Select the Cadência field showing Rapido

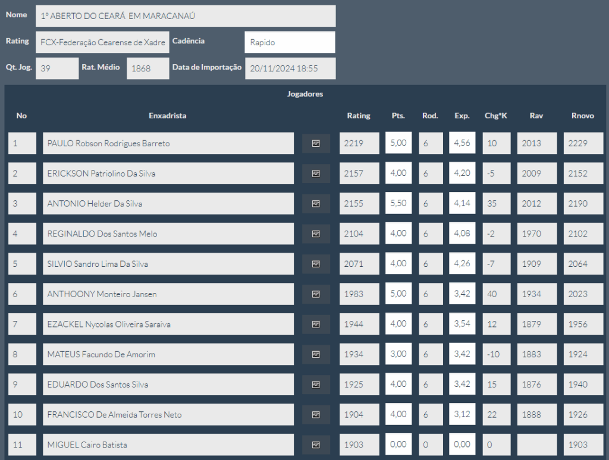point(290,42)
